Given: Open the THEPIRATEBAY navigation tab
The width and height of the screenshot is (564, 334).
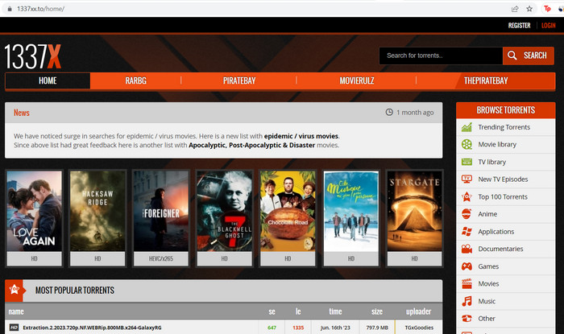Looking at the screenshot, I should coord(486,80).
